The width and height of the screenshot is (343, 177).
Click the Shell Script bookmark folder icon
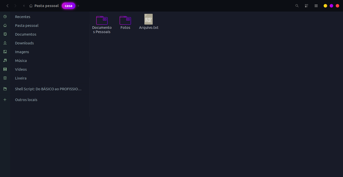[5, 89]
